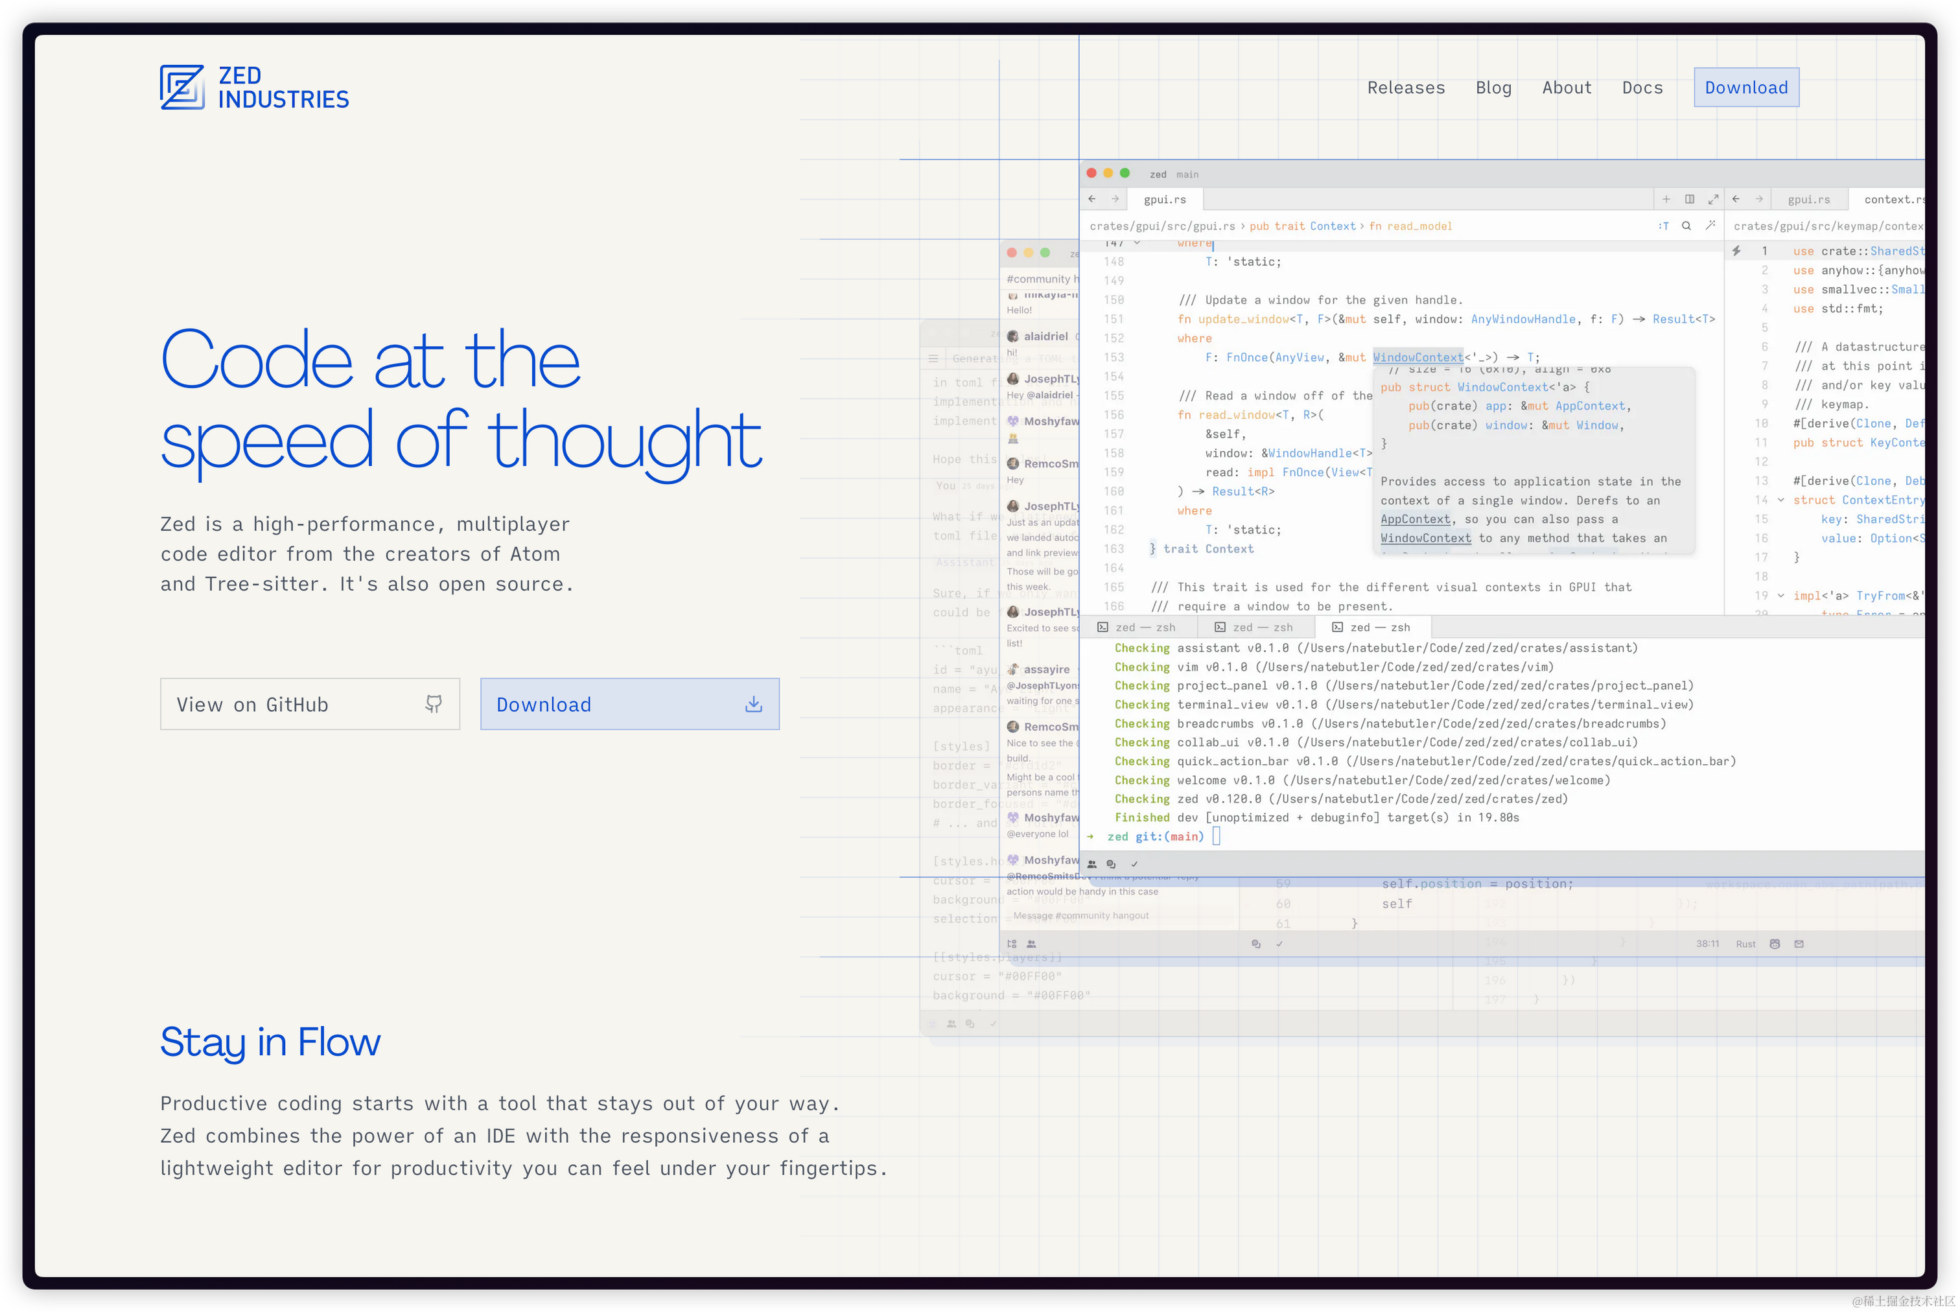Open the Releases navigation link
The image size is (1960, 1312).
1405,88
